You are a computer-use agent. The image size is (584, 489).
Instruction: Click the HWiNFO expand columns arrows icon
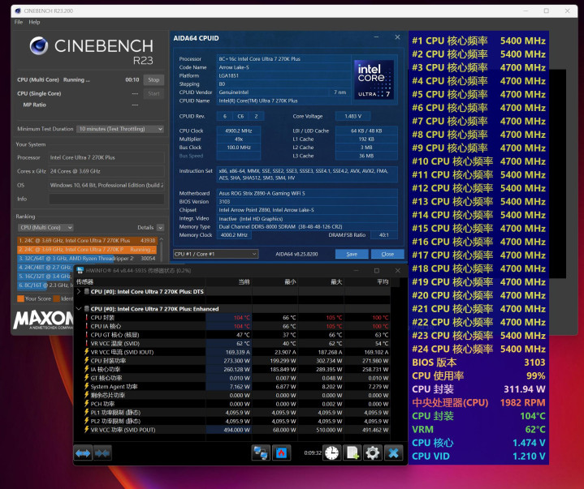coord(83,453)
